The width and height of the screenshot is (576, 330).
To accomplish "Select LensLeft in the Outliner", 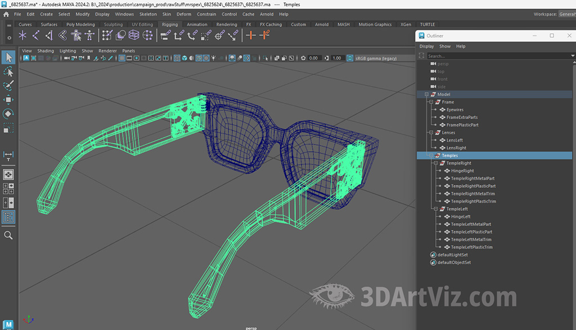I will [x=454, y=140].
